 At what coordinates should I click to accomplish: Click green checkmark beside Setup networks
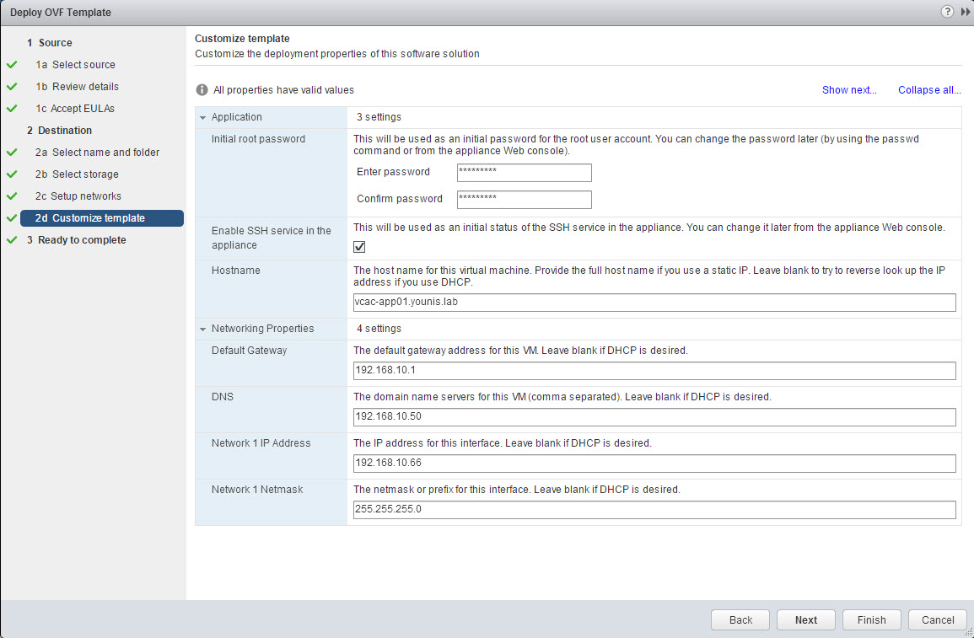pyautogui.click(x=11, y=196)
